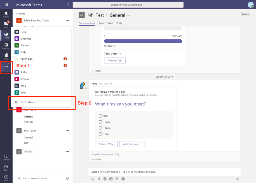Start a Meet now video call

pos(123,179)
